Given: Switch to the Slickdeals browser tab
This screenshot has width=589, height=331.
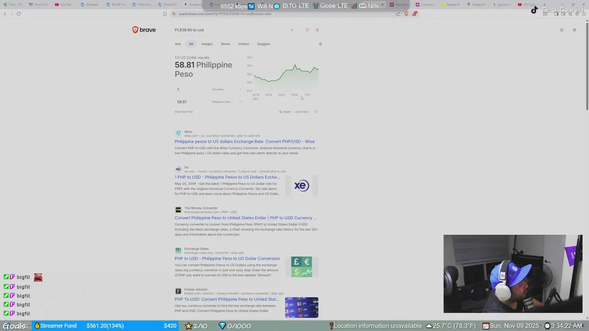Looking at the screenshot, I should (x=89, y=5).
